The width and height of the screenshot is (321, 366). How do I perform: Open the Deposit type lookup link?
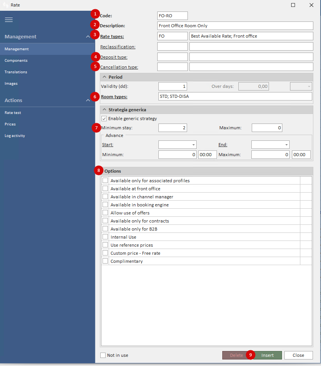point(114,57)
